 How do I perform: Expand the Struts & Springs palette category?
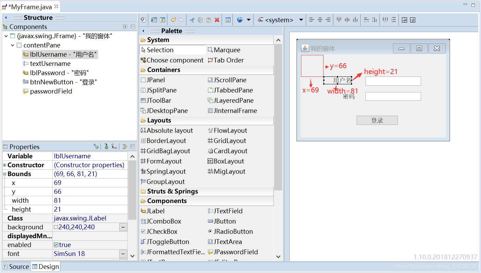click(206, 191)
